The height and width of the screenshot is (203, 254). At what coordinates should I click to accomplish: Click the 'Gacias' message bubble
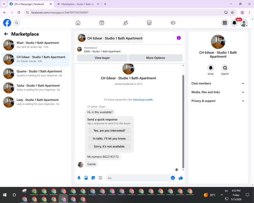pyautogui.click(x=91, y=164)
